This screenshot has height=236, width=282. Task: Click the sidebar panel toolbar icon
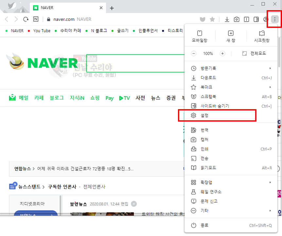256,19
